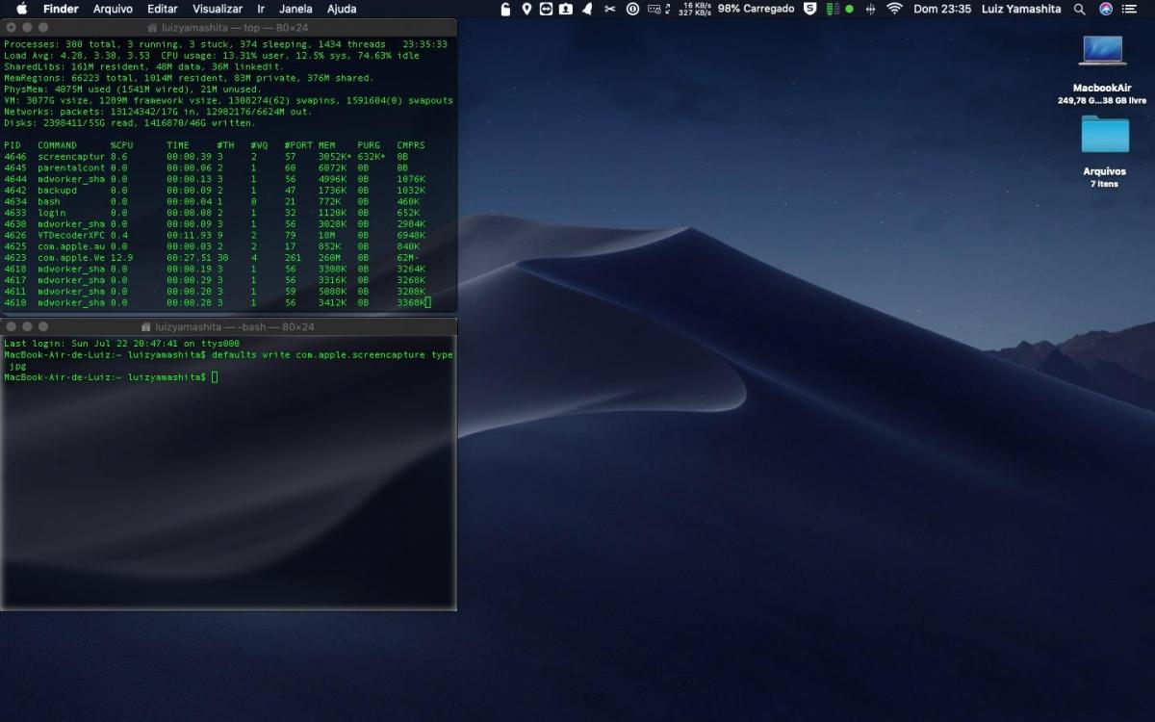Open the Wi-Fi status menu
This screenshot has width=1155, height=722.
895,9
